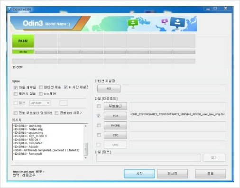Click the 'RQT_CLOSE !!' log line
This screenshot has width=240, height=188.
(x=30, y=136)
